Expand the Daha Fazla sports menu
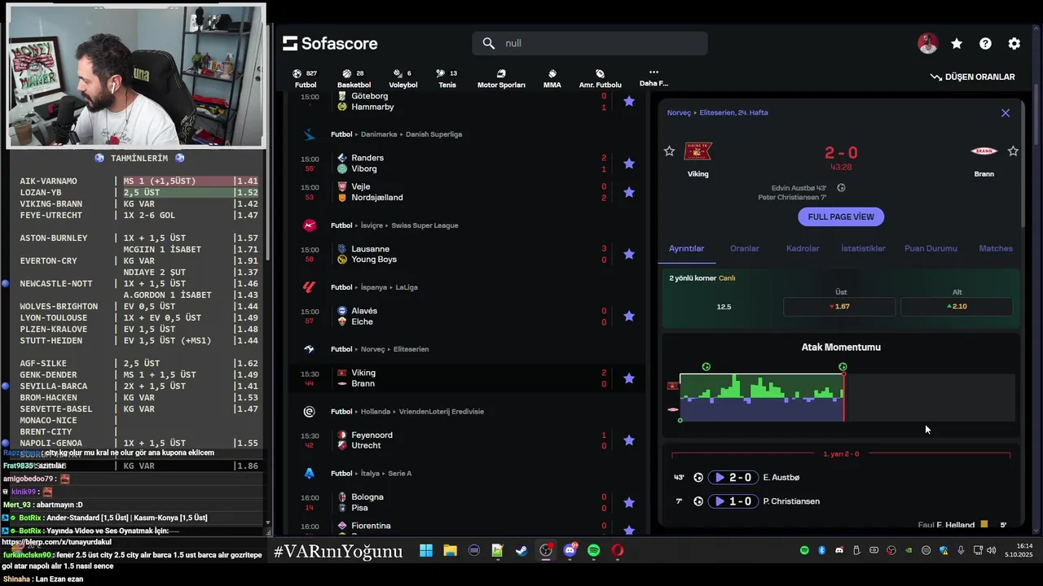1043x586 pixels. pyautogui.click(x=654, y=77)
